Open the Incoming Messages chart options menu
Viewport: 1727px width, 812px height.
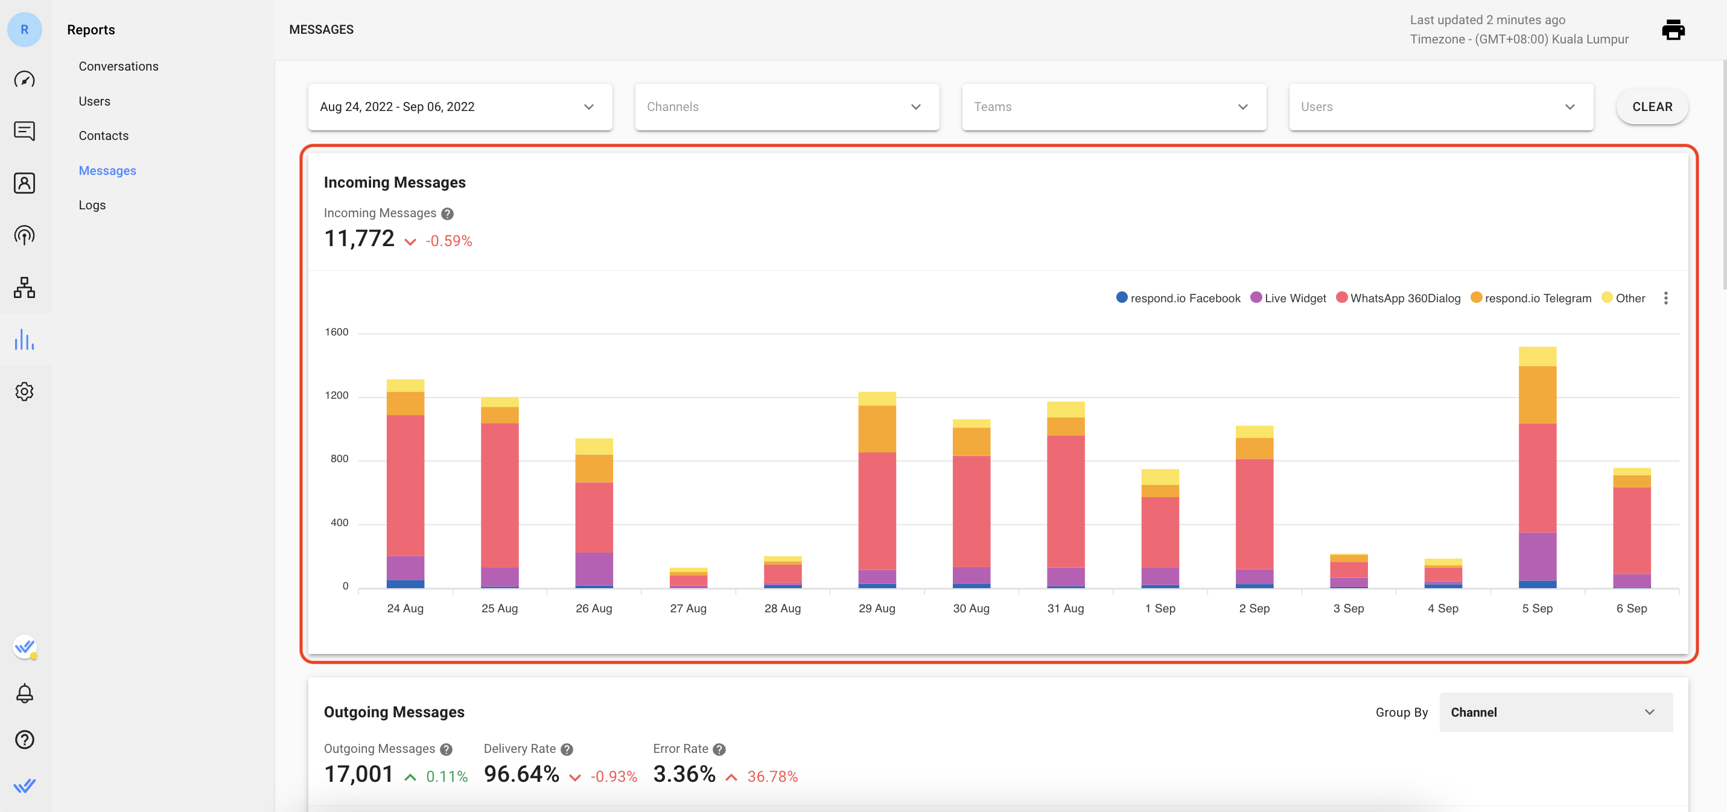pyautogui.click(x=1666, y=299)
